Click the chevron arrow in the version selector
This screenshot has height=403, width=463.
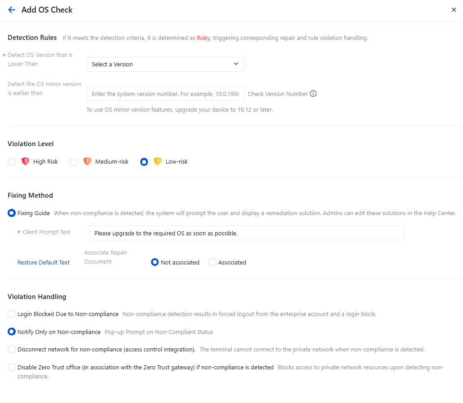click(x=236, y=64)
